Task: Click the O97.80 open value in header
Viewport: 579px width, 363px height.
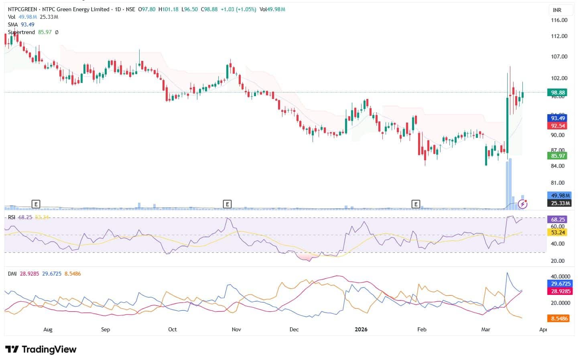Action: tap(146, 9)
